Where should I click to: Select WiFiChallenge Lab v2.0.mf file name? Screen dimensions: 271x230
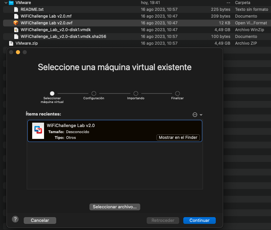[46, 16]
